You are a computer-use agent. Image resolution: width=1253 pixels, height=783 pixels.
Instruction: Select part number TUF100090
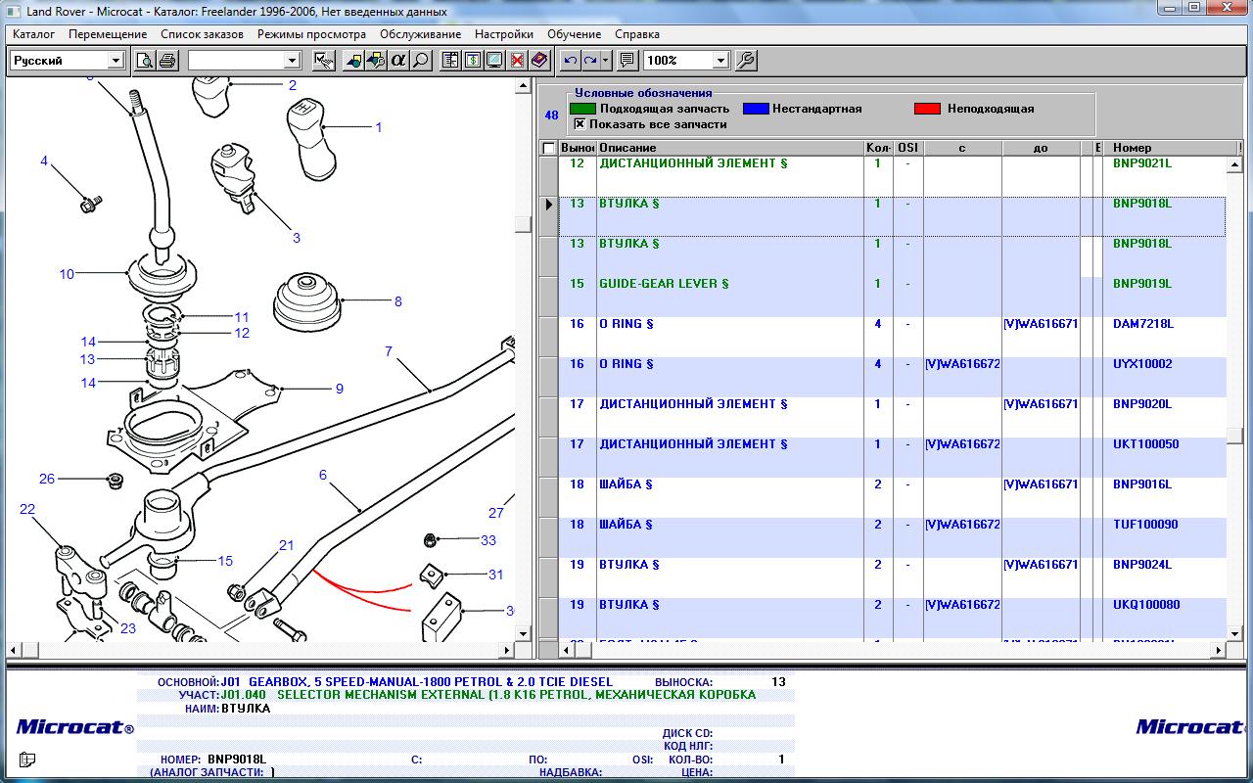[x=1145, y=525]
